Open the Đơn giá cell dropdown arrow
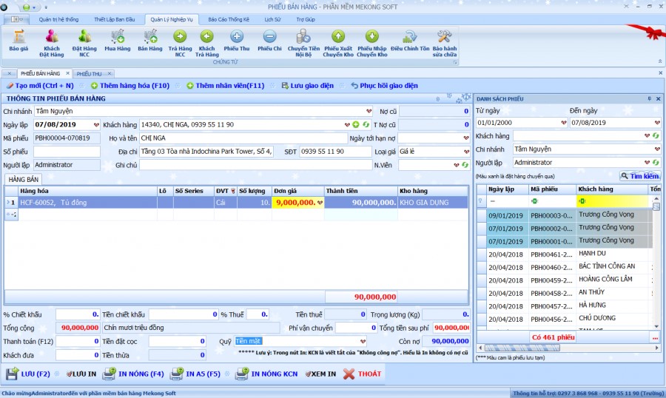The height and width of the screenshot is (398, 666). tap(320, 203)
